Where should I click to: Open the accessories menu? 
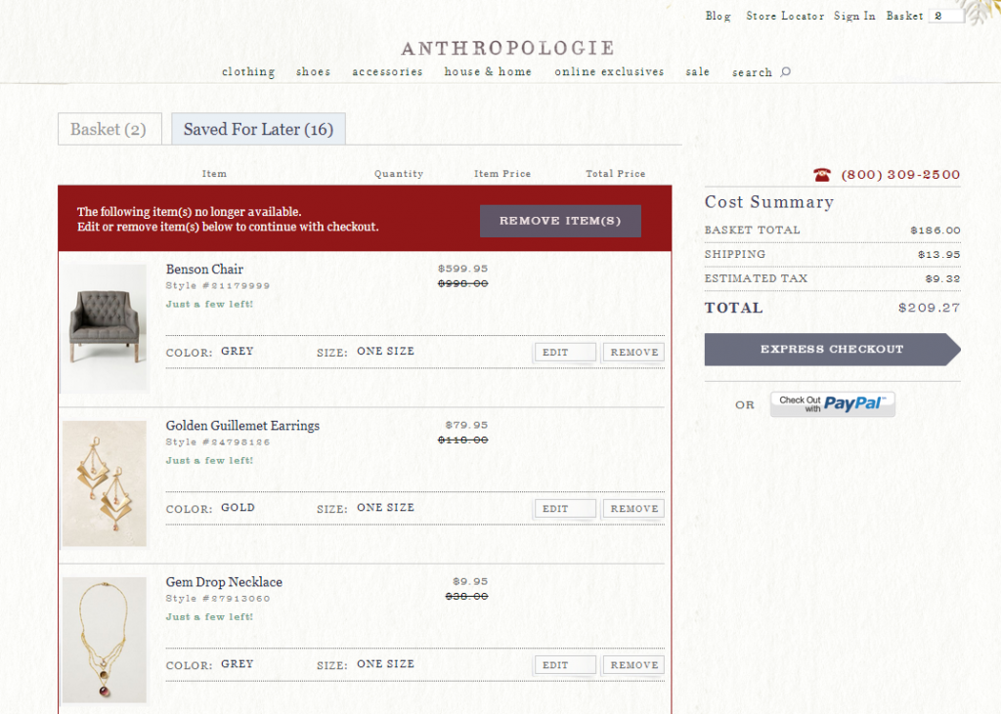[x=387, y=72]
